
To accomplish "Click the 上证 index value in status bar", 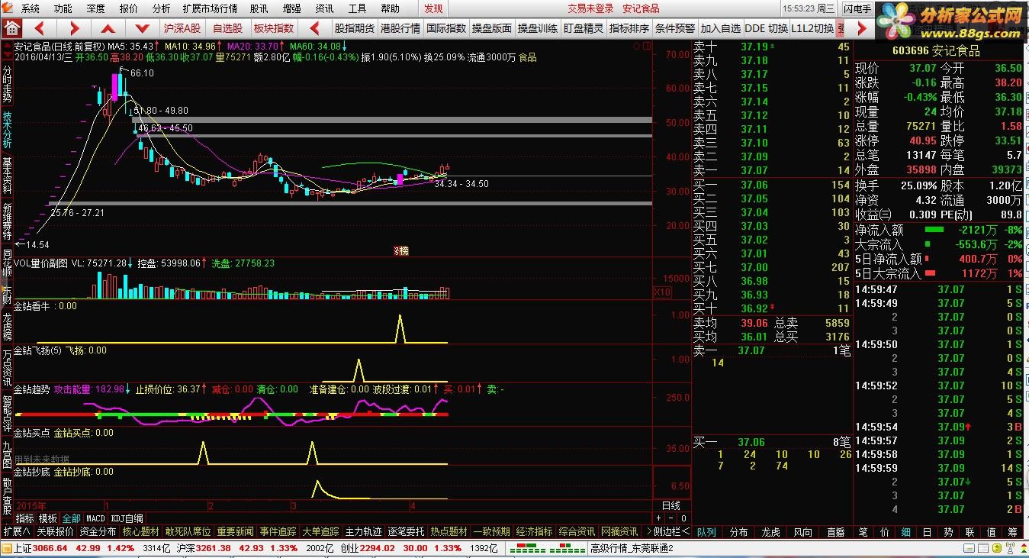I will coord(50,548).
